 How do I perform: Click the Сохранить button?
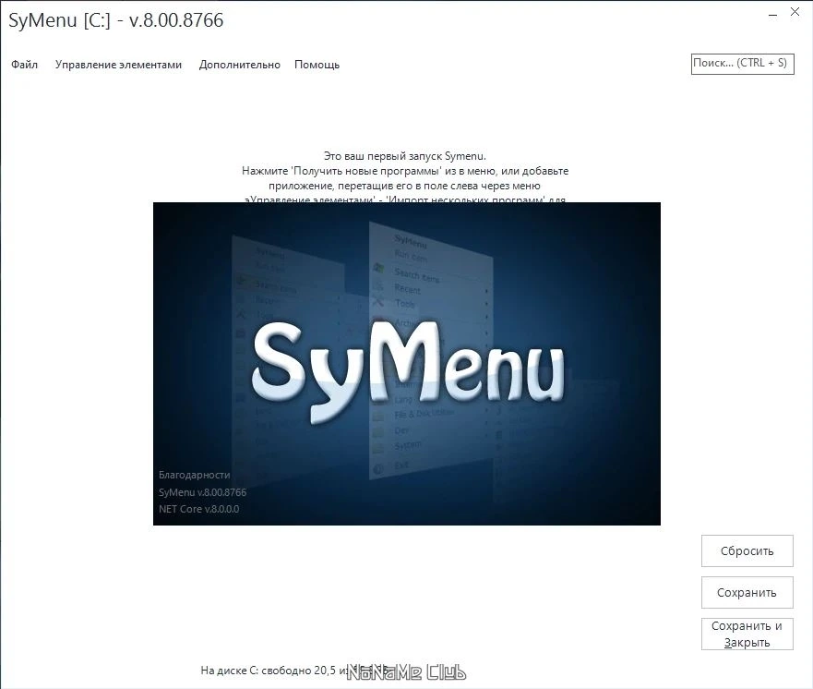[747, 593]
